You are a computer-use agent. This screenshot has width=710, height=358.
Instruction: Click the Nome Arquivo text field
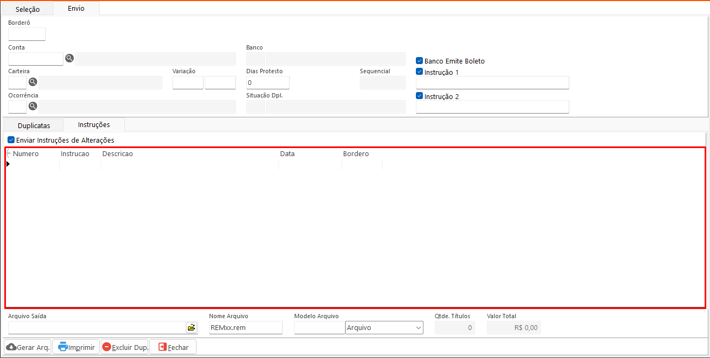pyautogui.click(x=246, y=327)
